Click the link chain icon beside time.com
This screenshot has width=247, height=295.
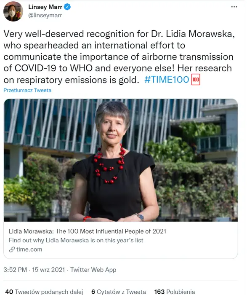tap(12, 249)
